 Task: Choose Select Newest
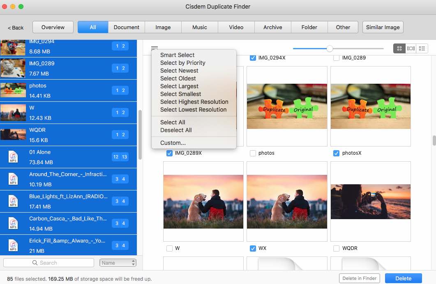194,71
